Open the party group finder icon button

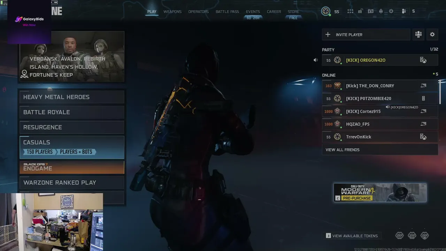click(418, 35)
